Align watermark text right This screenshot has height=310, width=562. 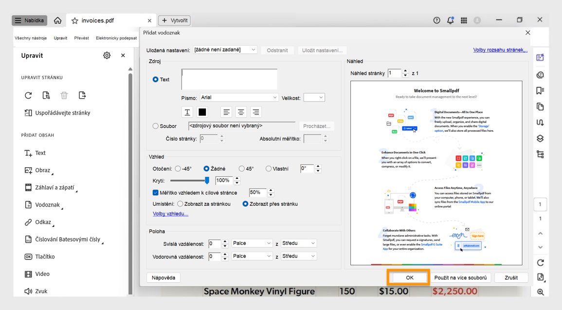(x=255, y=112)
